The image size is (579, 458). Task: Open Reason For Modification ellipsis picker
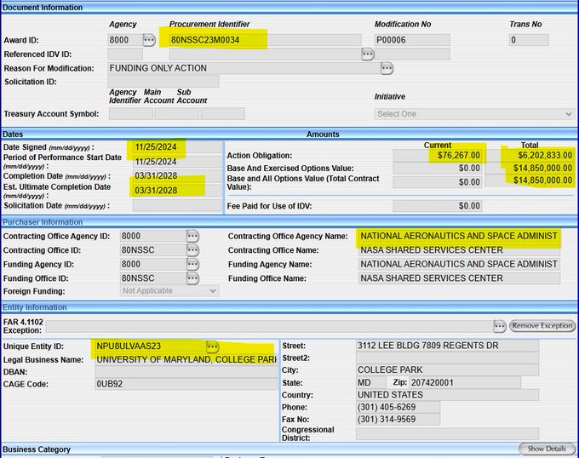click(387, 68)
